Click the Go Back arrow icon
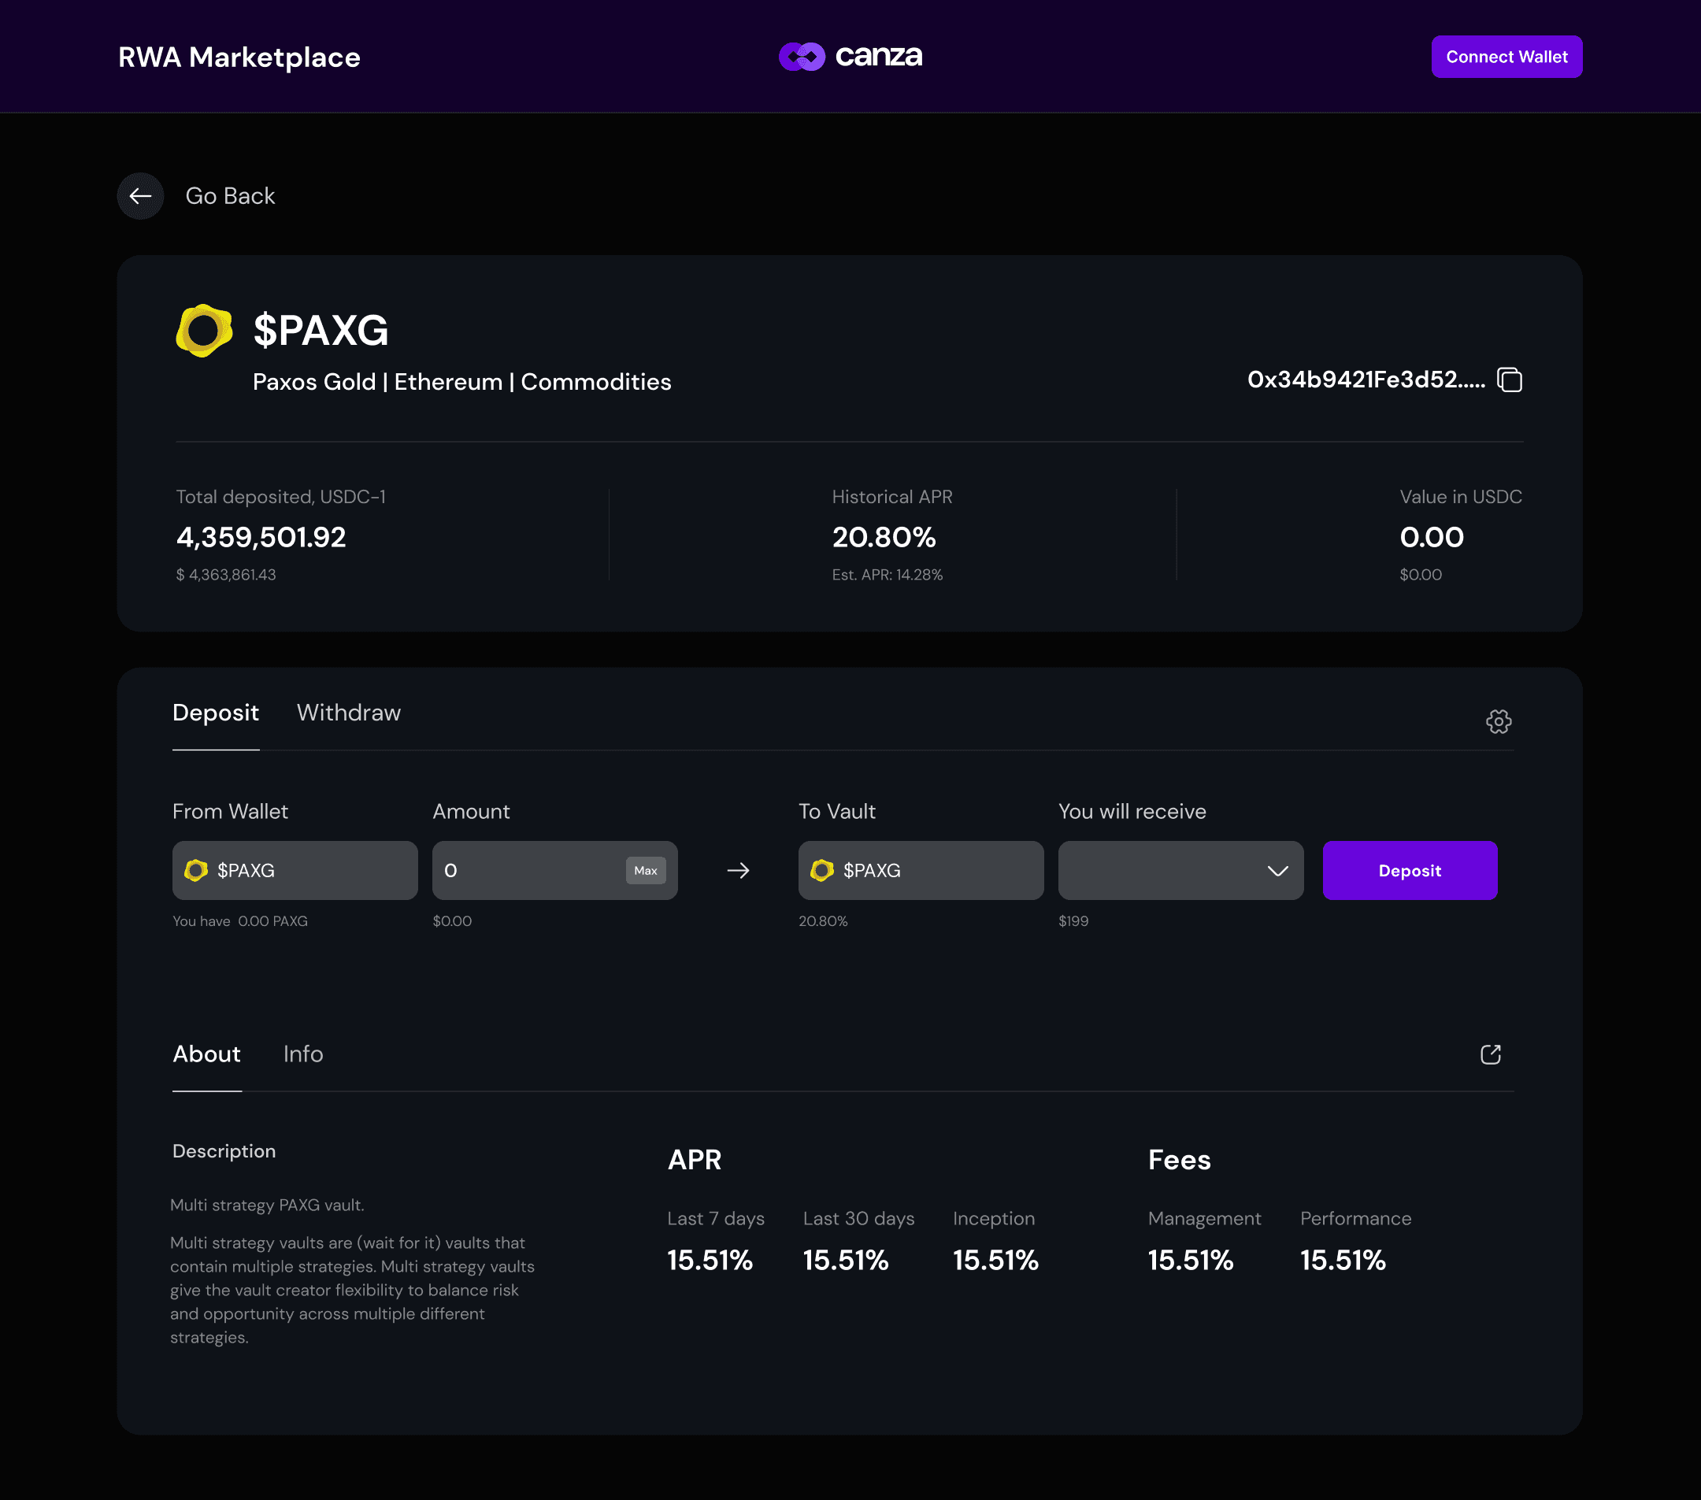The width and height of the screenshot is (1701, 1500). tap(140, 196)
